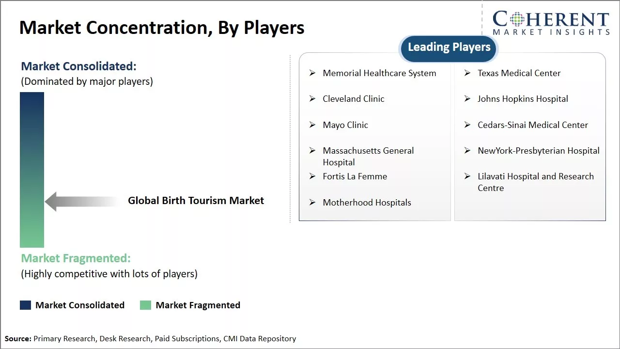This screenshot has width=620, height=349.
Task: Click the arrow bullet beside Texas Medical Center
Action: point(467,73)
